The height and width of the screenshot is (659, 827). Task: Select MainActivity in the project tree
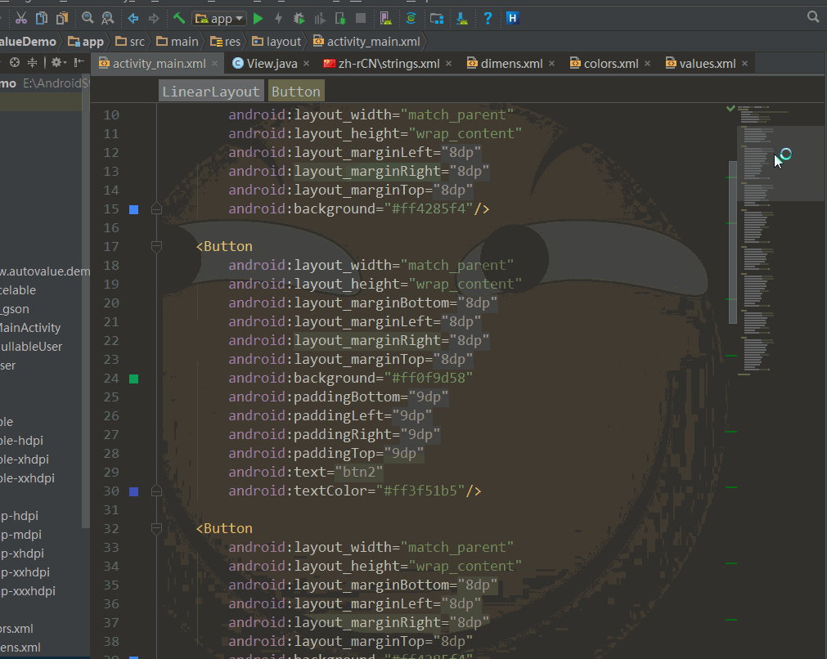30,328
